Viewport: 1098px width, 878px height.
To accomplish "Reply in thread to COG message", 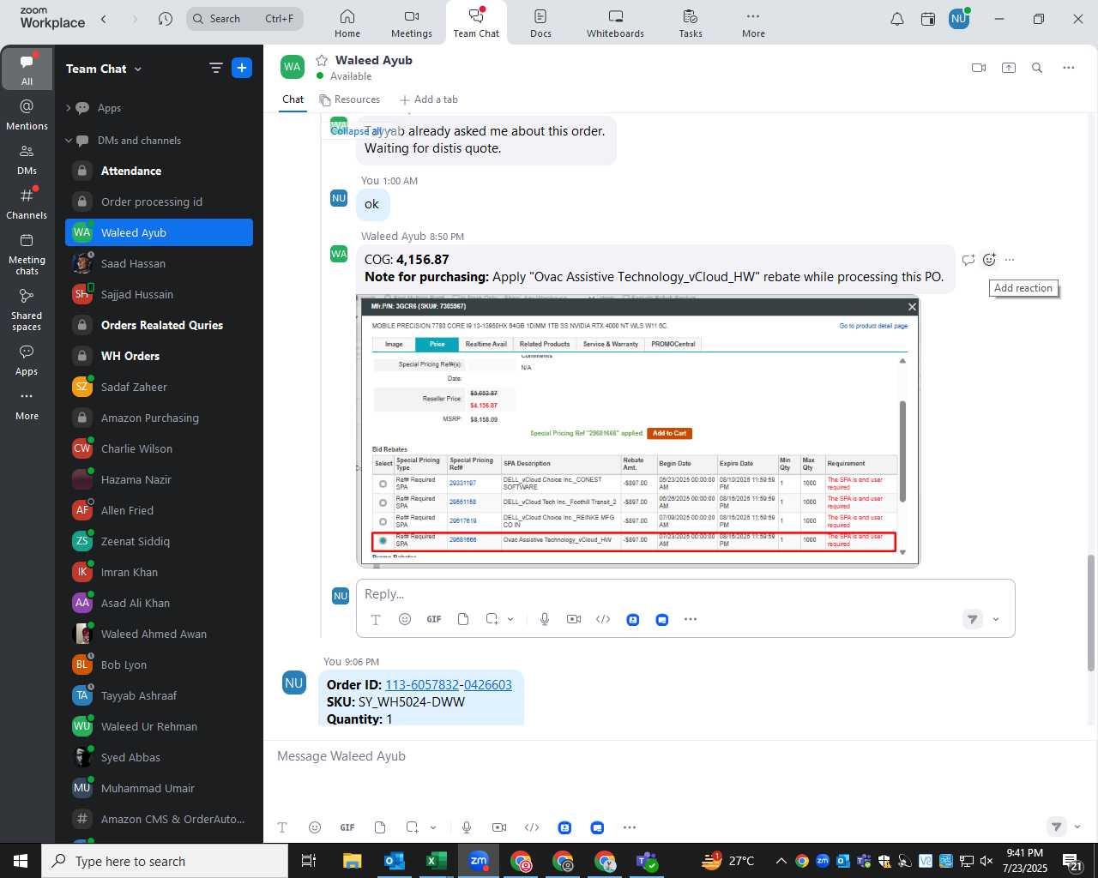I will (968, 260).
